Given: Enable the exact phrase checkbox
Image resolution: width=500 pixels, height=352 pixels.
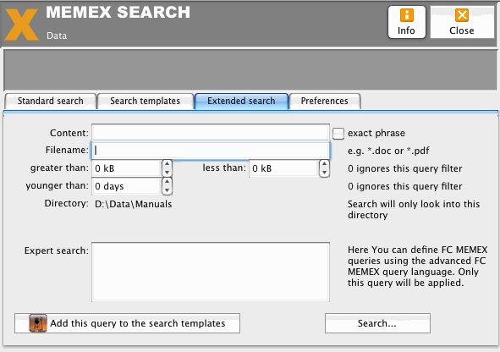Looking at the screenshot, I should tap(338, 134).
